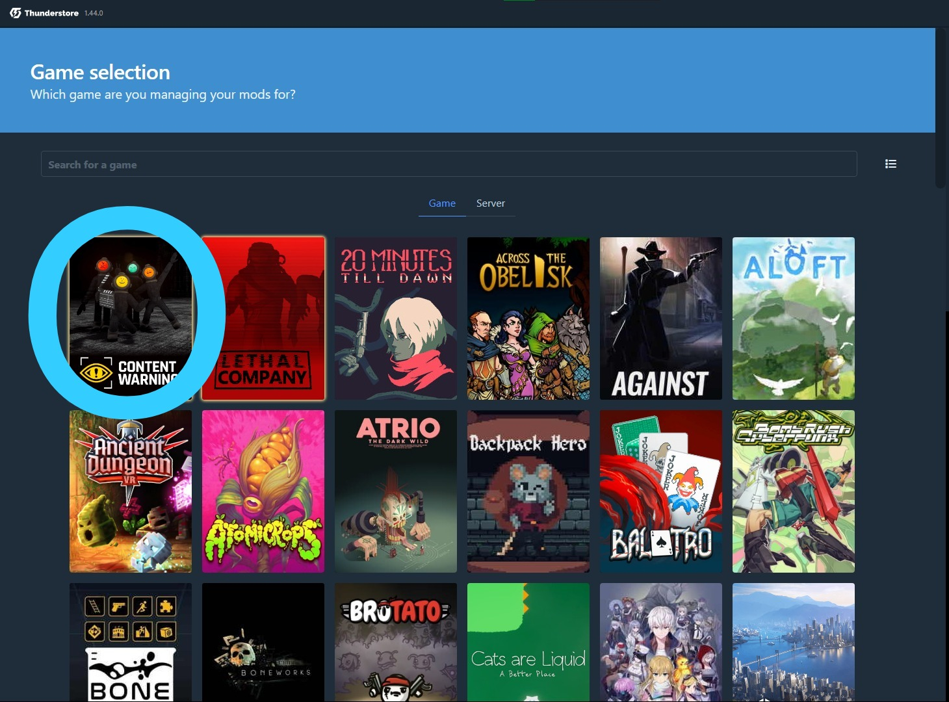Select the Boneworks game card
The width and height of the screenshot is (949, 702).
coord(263,642)
